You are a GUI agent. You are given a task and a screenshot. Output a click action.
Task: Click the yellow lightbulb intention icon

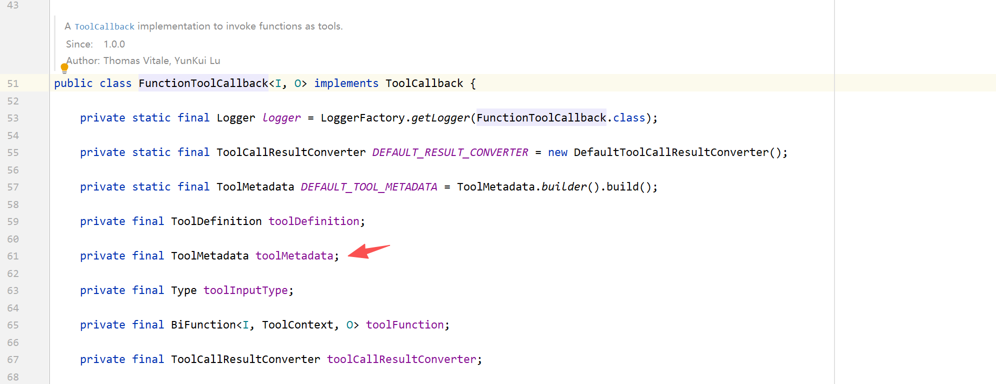(64, 68)
